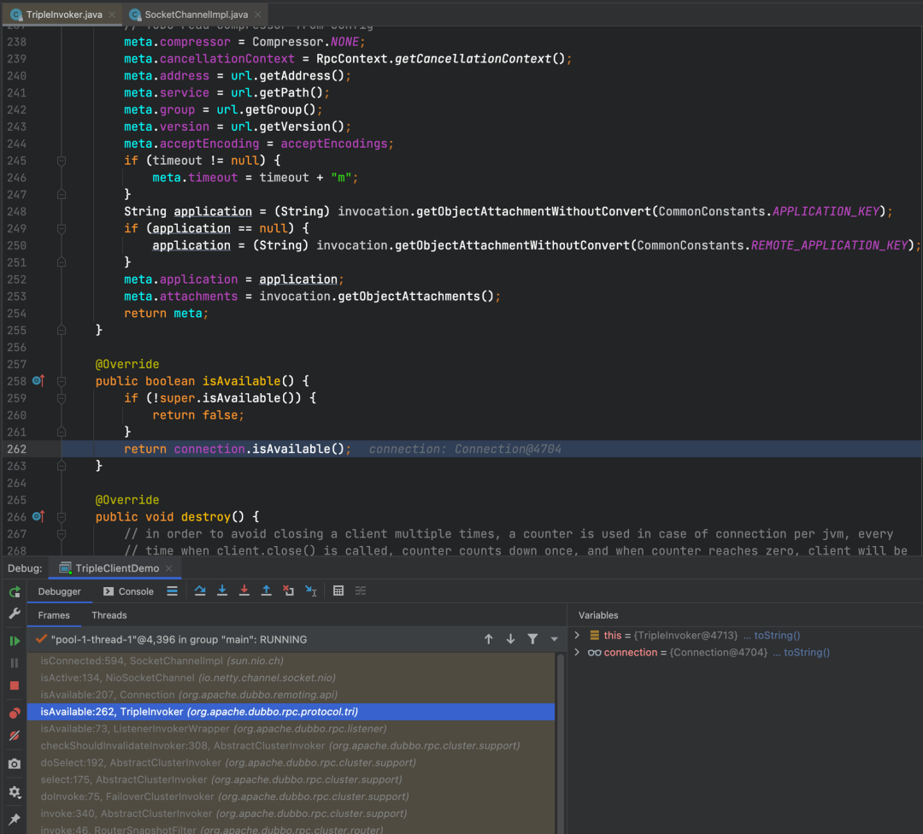Click inline hint 'connection: Connection@4704'

click(x=465, y=449)
